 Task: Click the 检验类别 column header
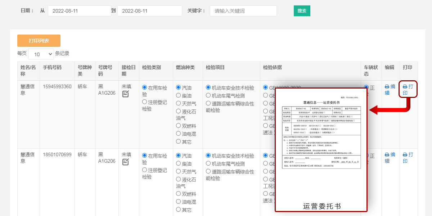(x=151, y=67)
